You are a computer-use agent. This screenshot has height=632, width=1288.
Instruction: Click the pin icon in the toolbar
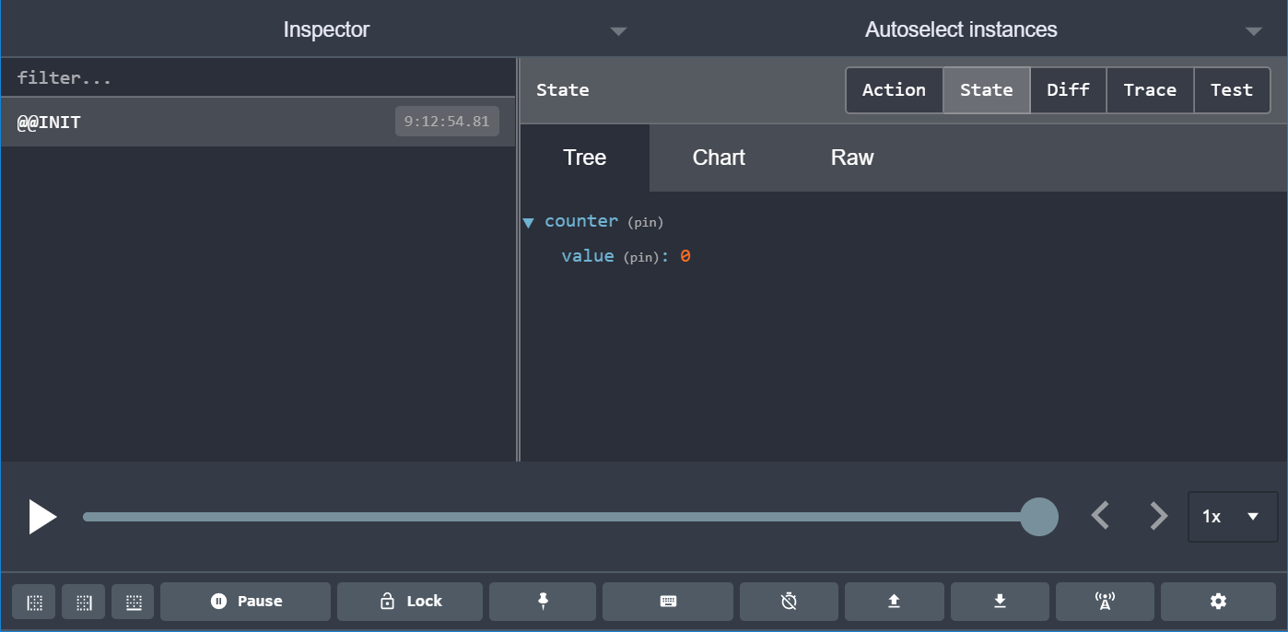pos(542,602)
